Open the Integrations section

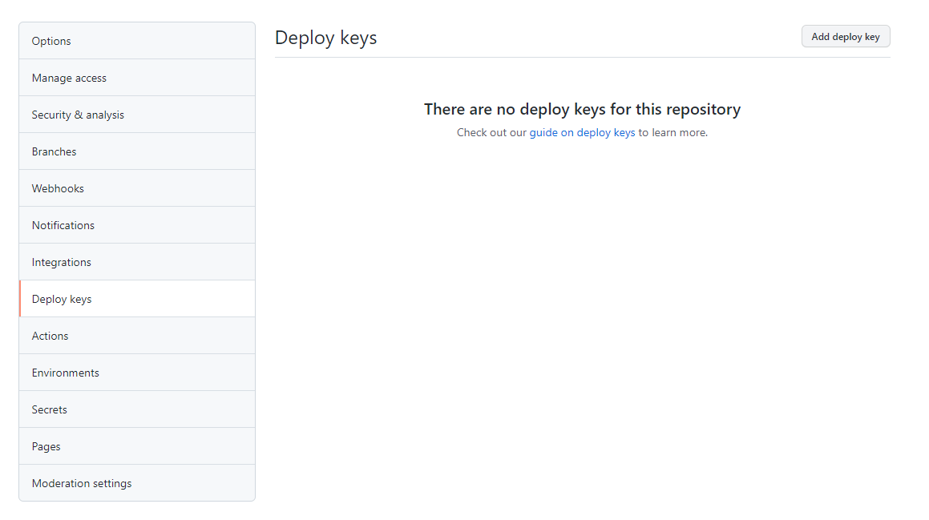62,262
